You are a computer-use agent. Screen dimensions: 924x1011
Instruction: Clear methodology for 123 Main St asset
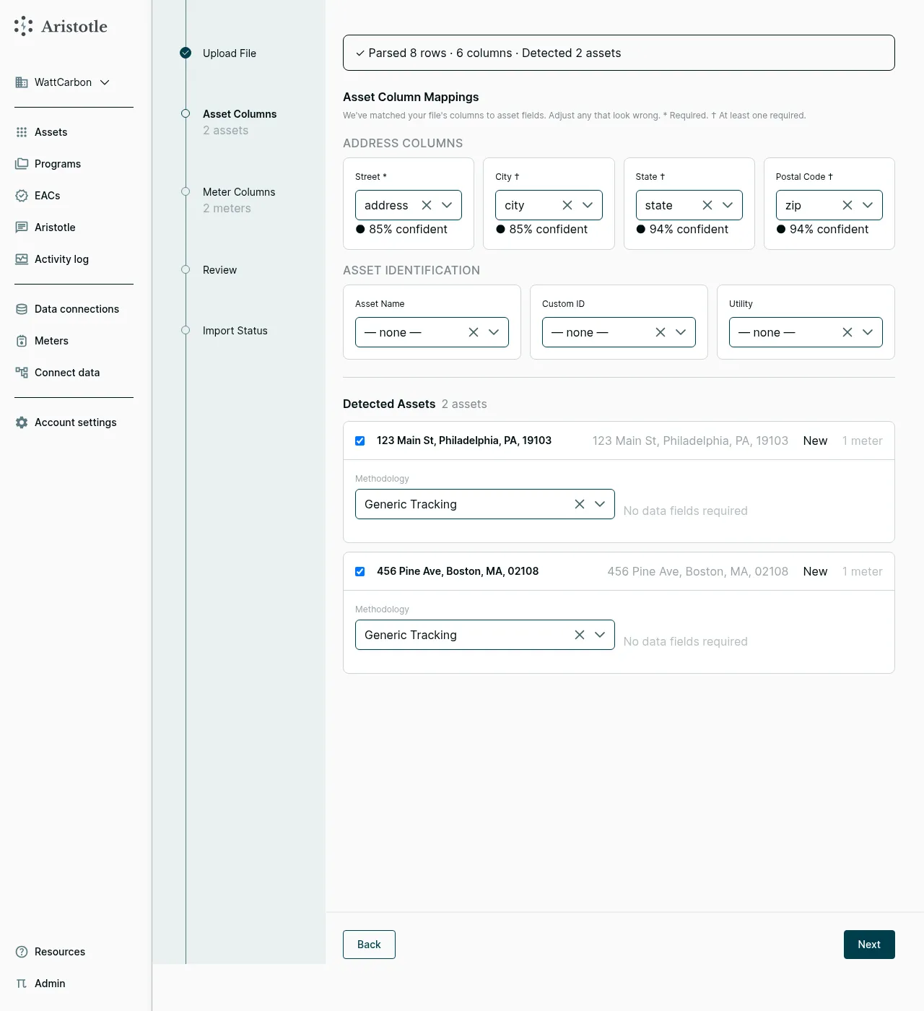click(x=580, y=504)
